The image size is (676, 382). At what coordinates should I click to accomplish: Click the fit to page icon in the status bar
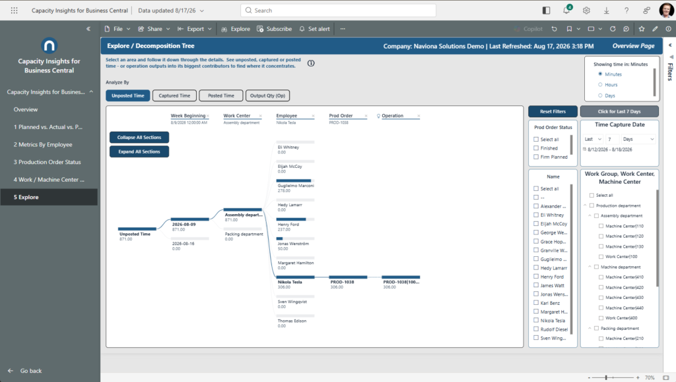tap(665, 377)
